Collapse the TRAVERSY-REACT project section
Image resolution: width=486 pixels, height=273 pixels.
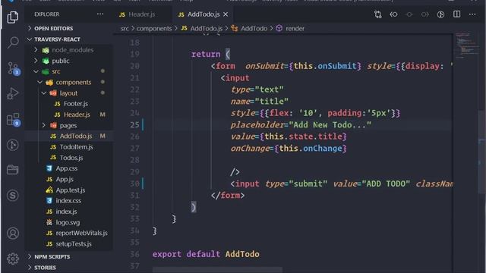57,39
